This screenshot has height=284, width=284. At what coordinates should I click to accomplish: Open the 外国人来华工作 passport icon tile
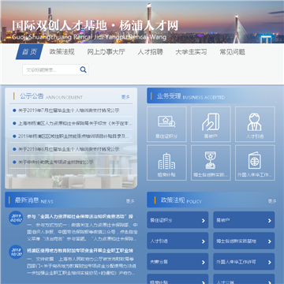coord(255,163)
